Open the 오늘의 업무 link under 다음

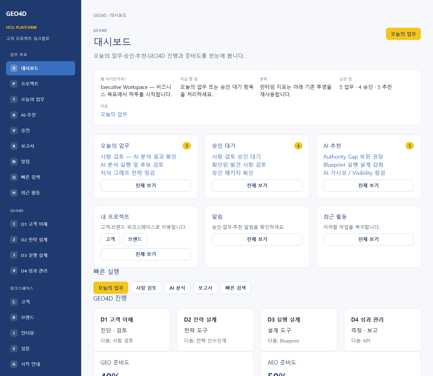pos(114,114)
